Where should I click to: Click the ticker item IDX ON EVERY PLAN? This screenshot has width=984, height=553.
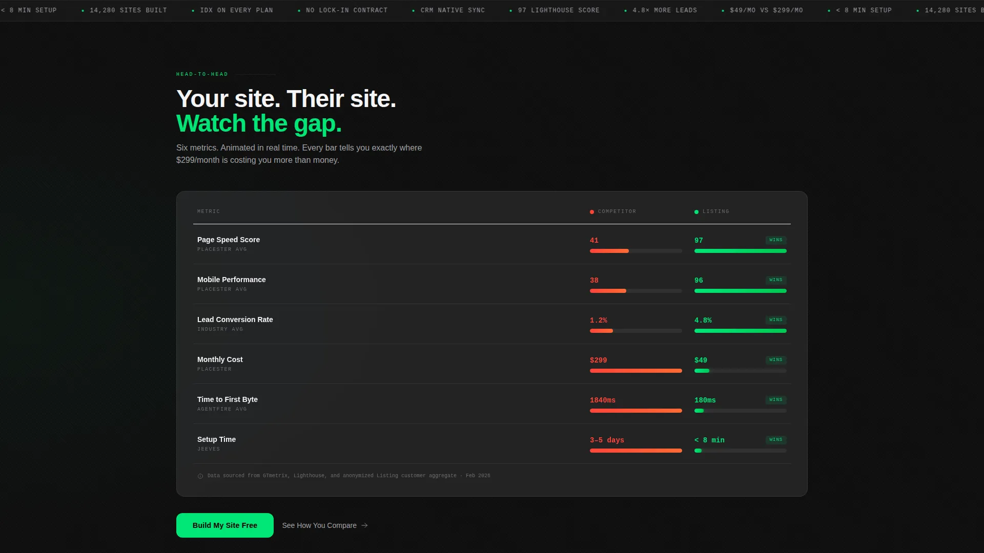pos(236,10)
